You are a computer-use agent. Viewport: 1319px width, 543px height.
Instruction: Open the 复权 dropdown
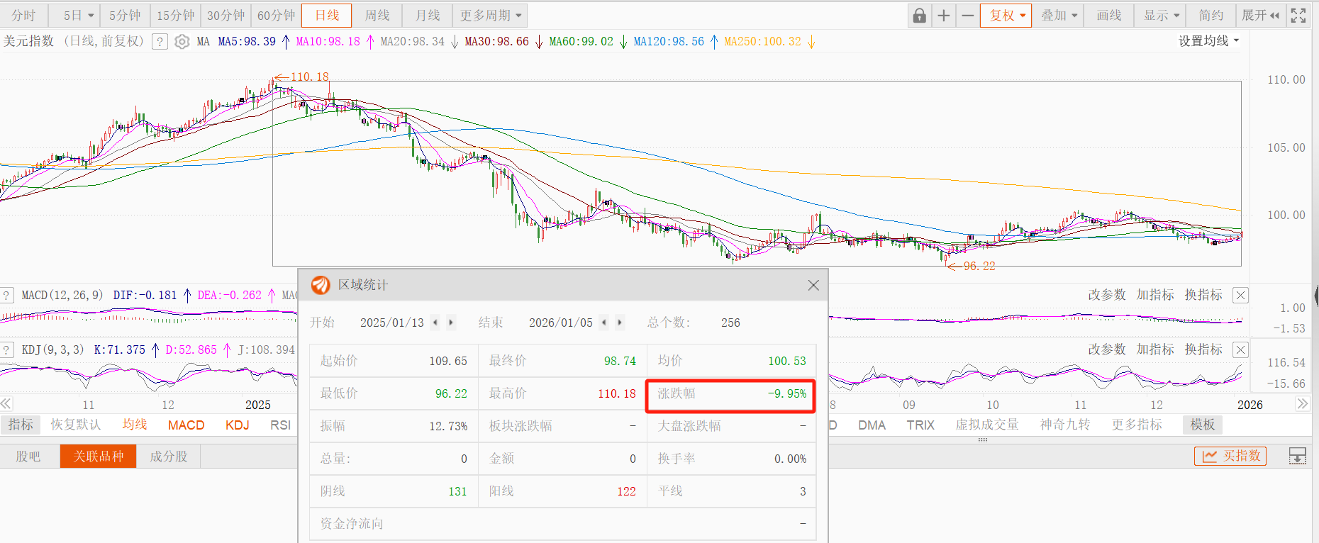(x=1006, y=16)
